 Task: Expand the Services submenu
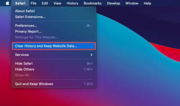click(x=54, y=55)
